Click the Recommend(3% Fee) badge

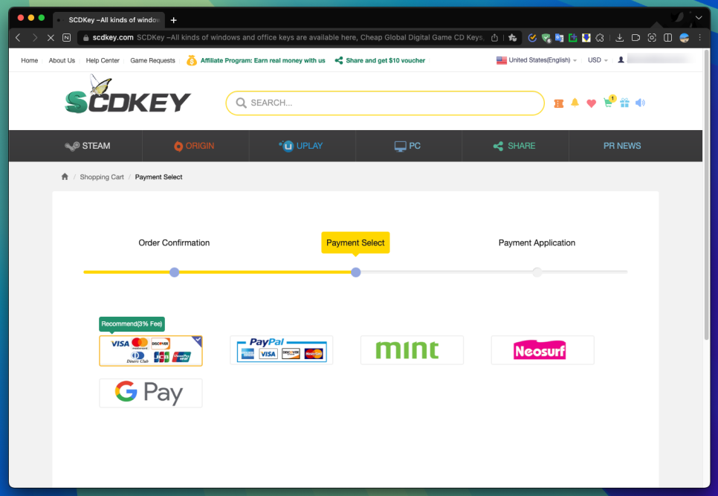tap(132, 323)
